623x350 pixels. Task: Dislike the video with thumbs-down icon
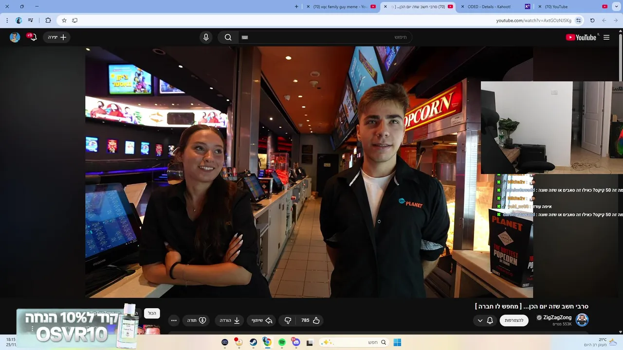pyautogui.click(x=288, y=320)
